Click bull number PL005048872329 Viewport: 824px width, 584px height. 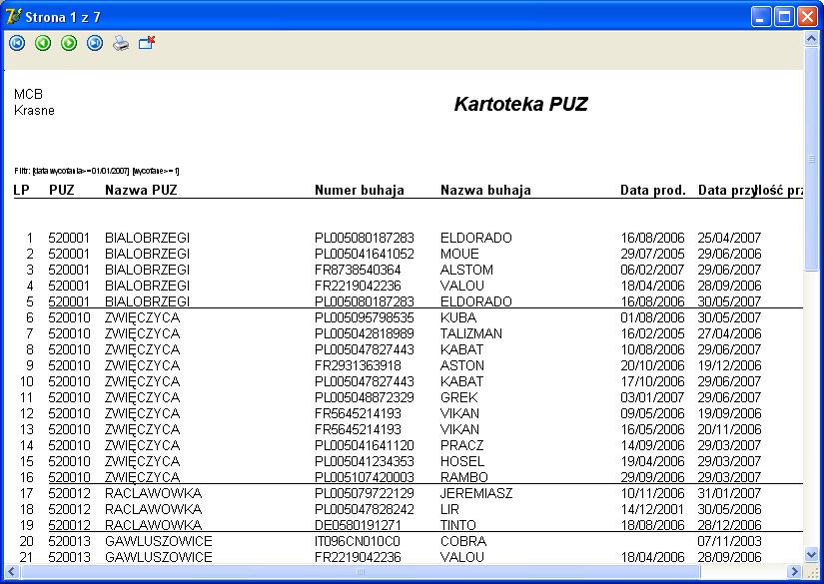(x=365, y=397)
